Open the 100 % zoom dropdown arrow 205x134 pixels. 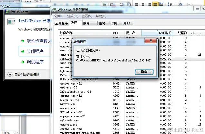pyautogui.click(x=14, y=133)
